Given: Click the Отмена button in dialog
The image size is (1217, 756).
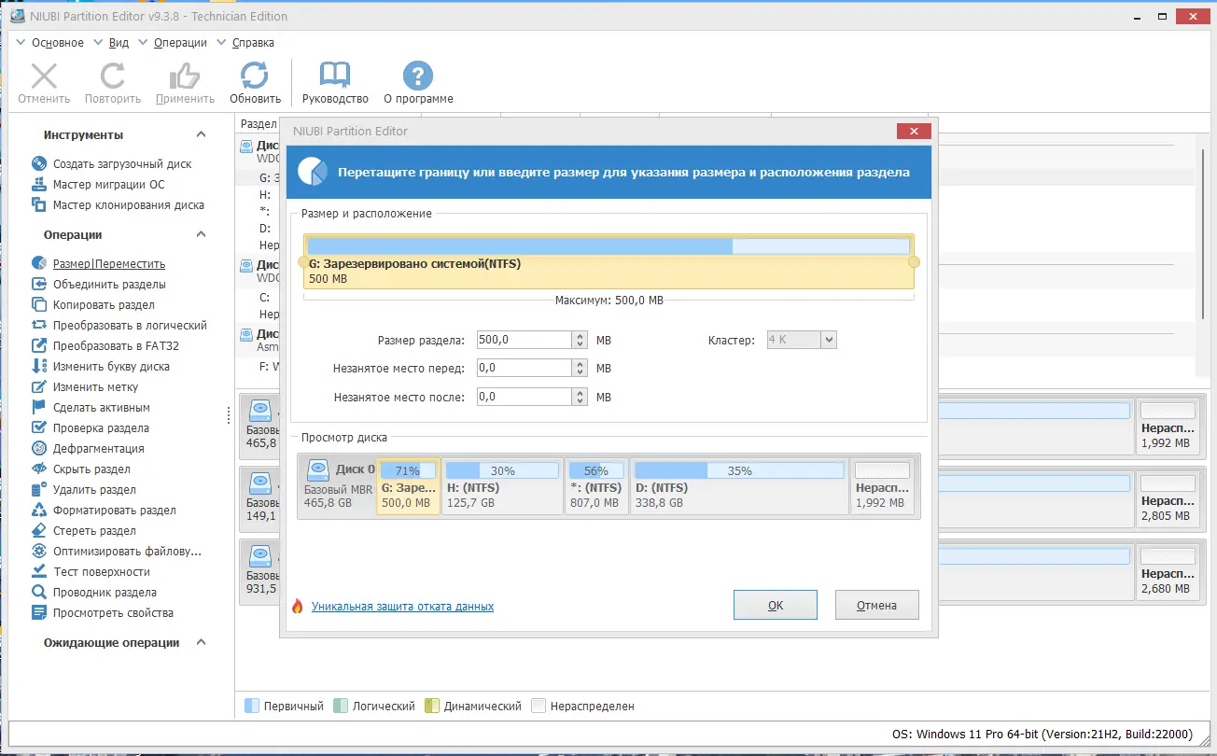Looking at the screenshot, I should coord(877,605).
